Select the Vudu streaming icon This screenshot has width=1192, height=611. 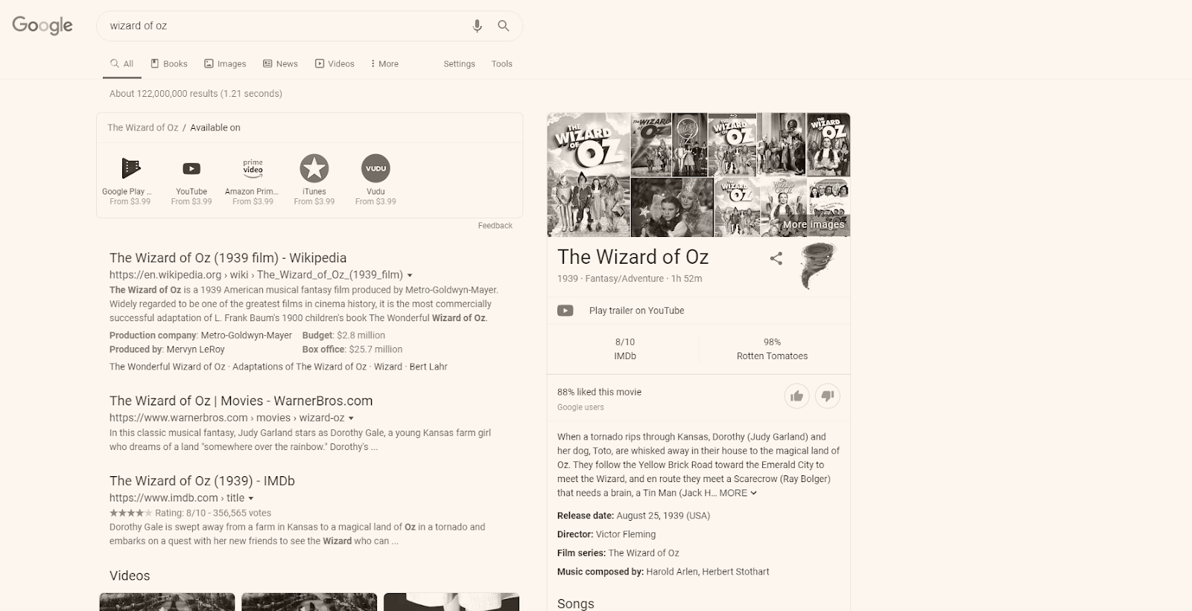(x=375, y=168)
